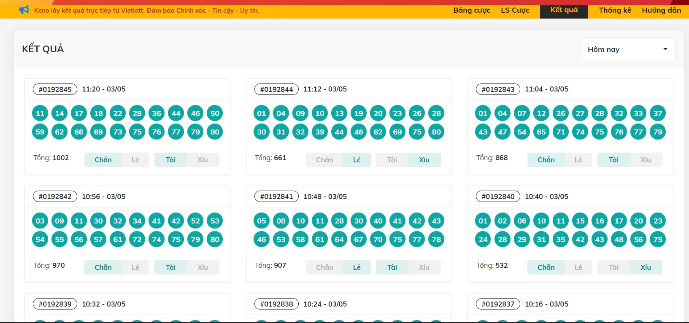Click Tài in draw #0192845

pyautogui.click(x=170, y=160)
